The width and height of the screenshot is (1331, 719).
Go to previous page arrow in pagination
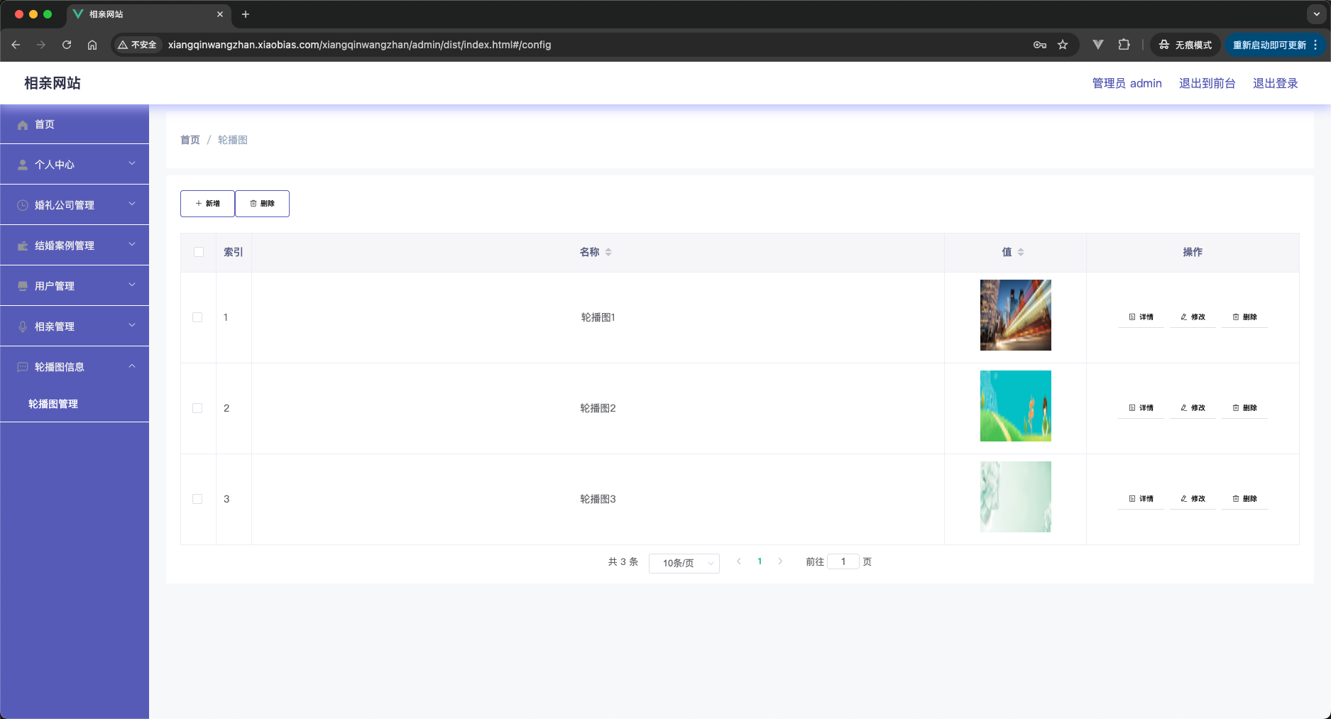tap(739, 561)
